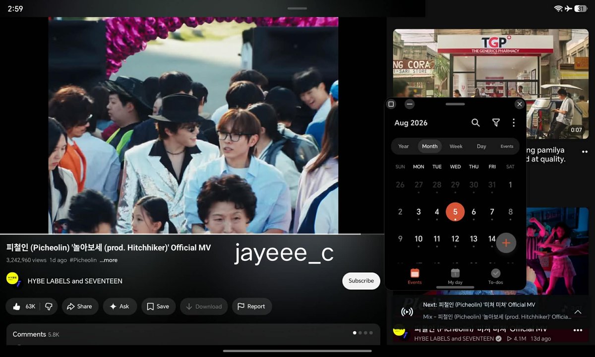Select August 3 in the calendar

click(418, 212)
